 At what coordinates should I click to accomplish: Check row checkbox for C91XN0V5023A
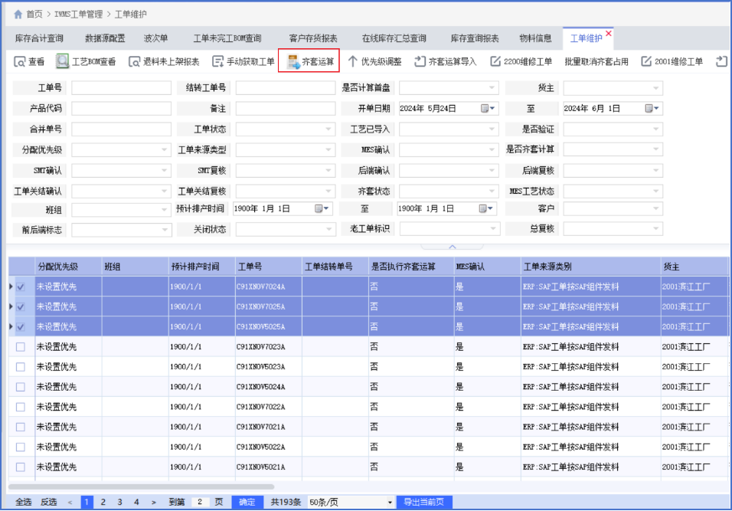[x=21, y=367]
